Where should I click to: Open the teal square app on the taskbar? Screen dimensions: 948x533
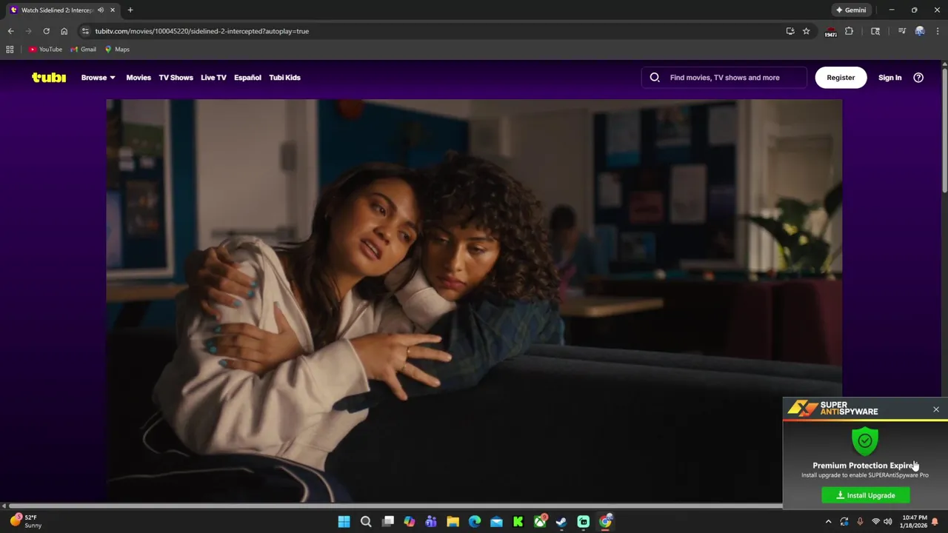584,522
